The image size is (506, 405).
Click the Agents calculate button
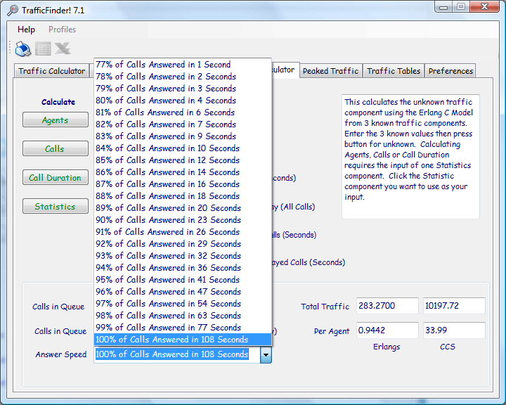click(56, 120)
